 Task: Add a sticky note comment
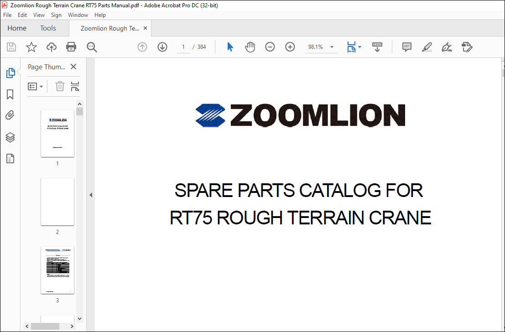click(x=406, y=47)
